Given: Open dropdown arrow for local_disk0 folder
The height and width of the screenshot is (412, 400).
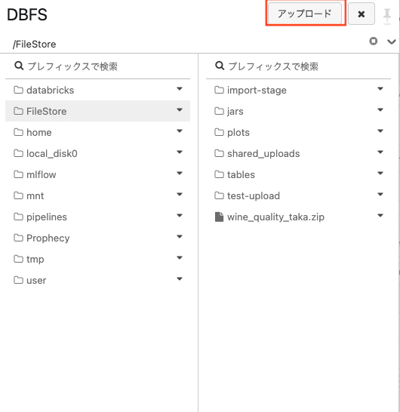Looking at the screenshot, I should tap(180, 152).
